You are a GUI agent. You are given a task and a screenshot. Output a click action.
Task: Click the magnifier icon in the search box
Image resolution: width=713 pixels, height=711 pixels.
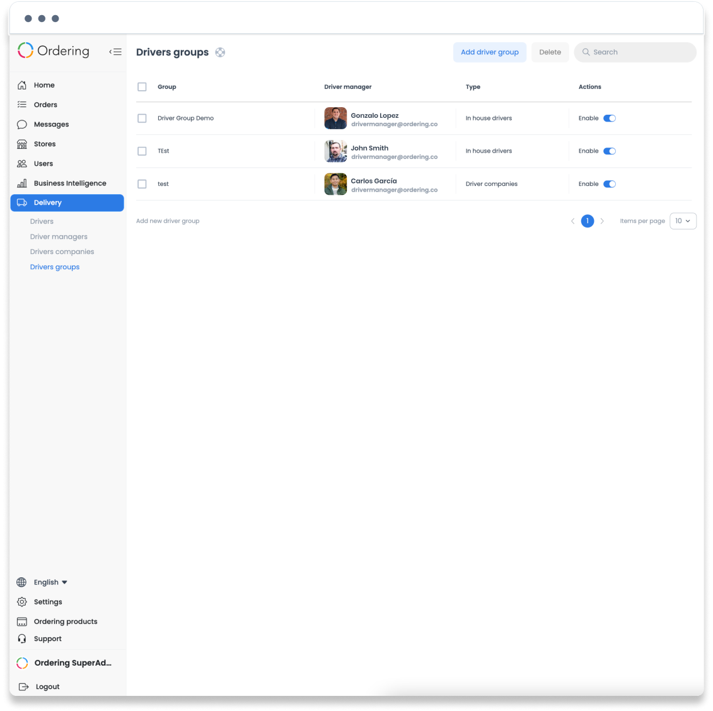point(586,52)
